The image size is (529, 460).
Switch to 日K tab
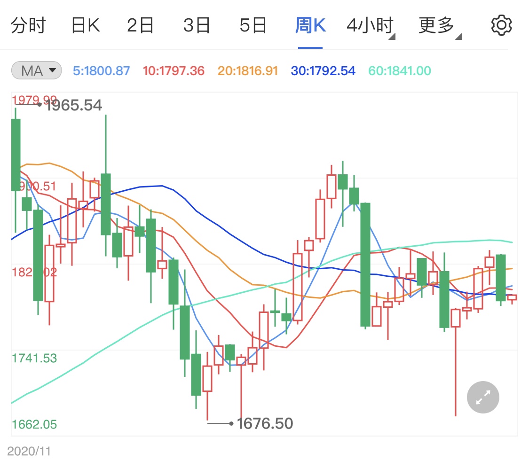(86, 25)
